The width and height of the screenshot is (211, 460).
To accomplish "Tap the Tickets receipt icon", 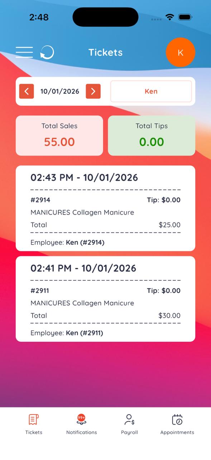I will coord(34,419).
